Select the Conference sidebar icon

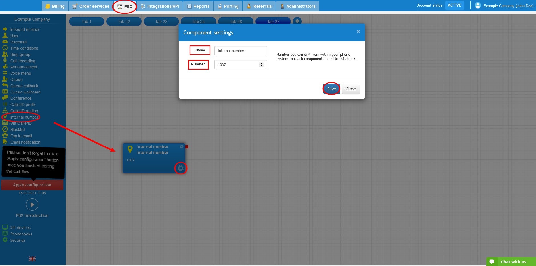pos(6,98)
